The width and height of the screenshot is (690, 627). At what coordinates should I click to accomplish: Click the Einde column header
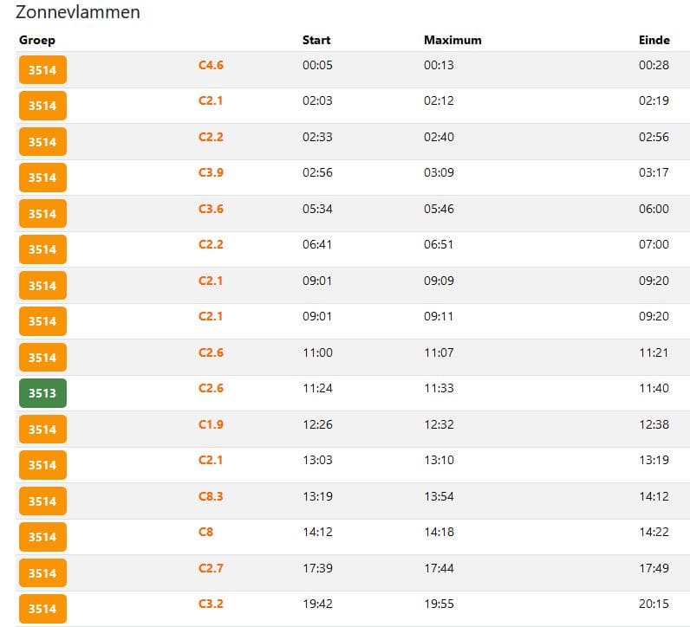pyautogui.click(x=654, y=40)
